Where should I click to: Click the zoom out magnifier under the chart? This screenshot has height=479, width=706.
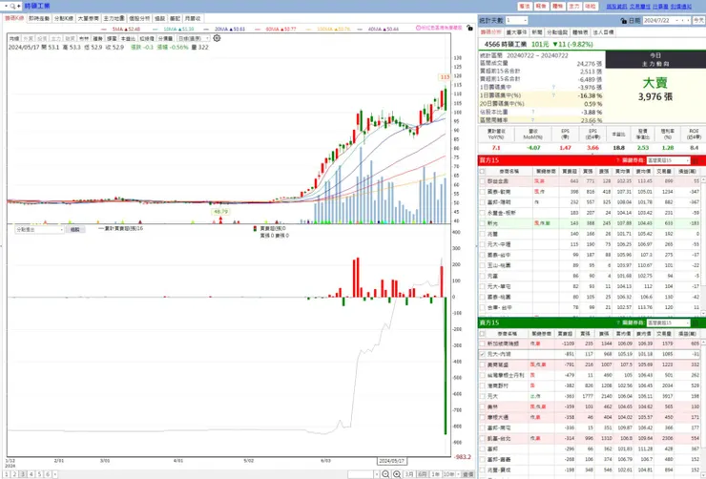pos(385,474)
